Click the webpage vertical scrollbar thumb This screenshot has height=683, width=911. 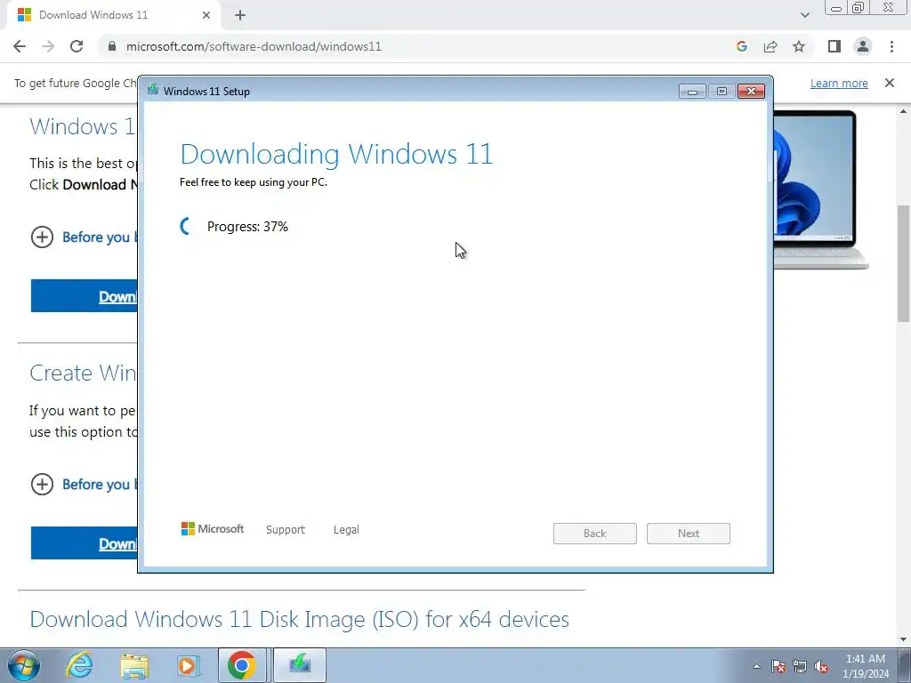(x=904, y=263)
